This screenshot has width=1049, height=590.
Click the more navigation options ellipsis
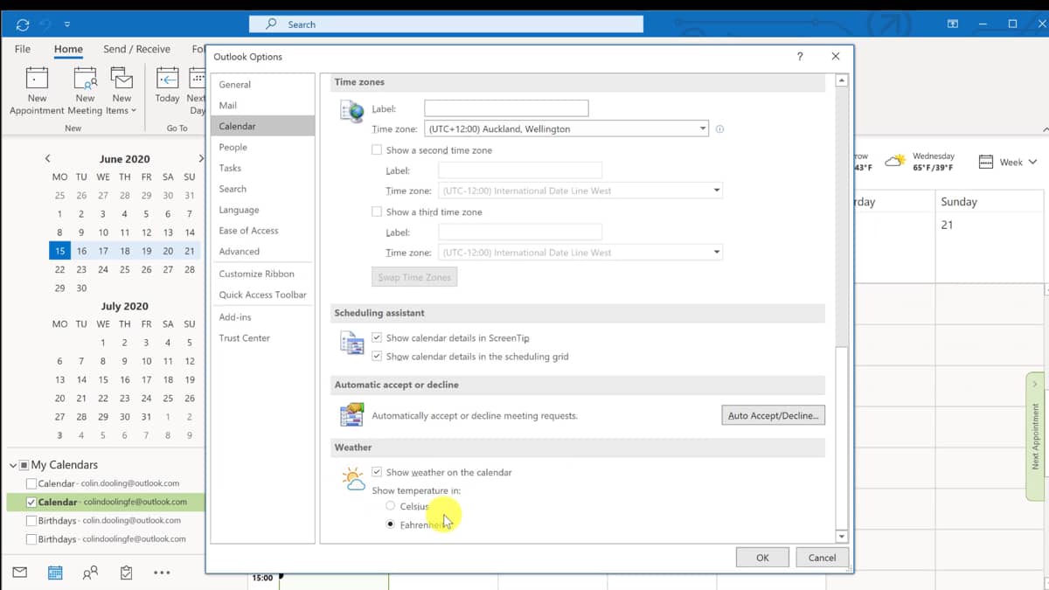pos(162,573)
